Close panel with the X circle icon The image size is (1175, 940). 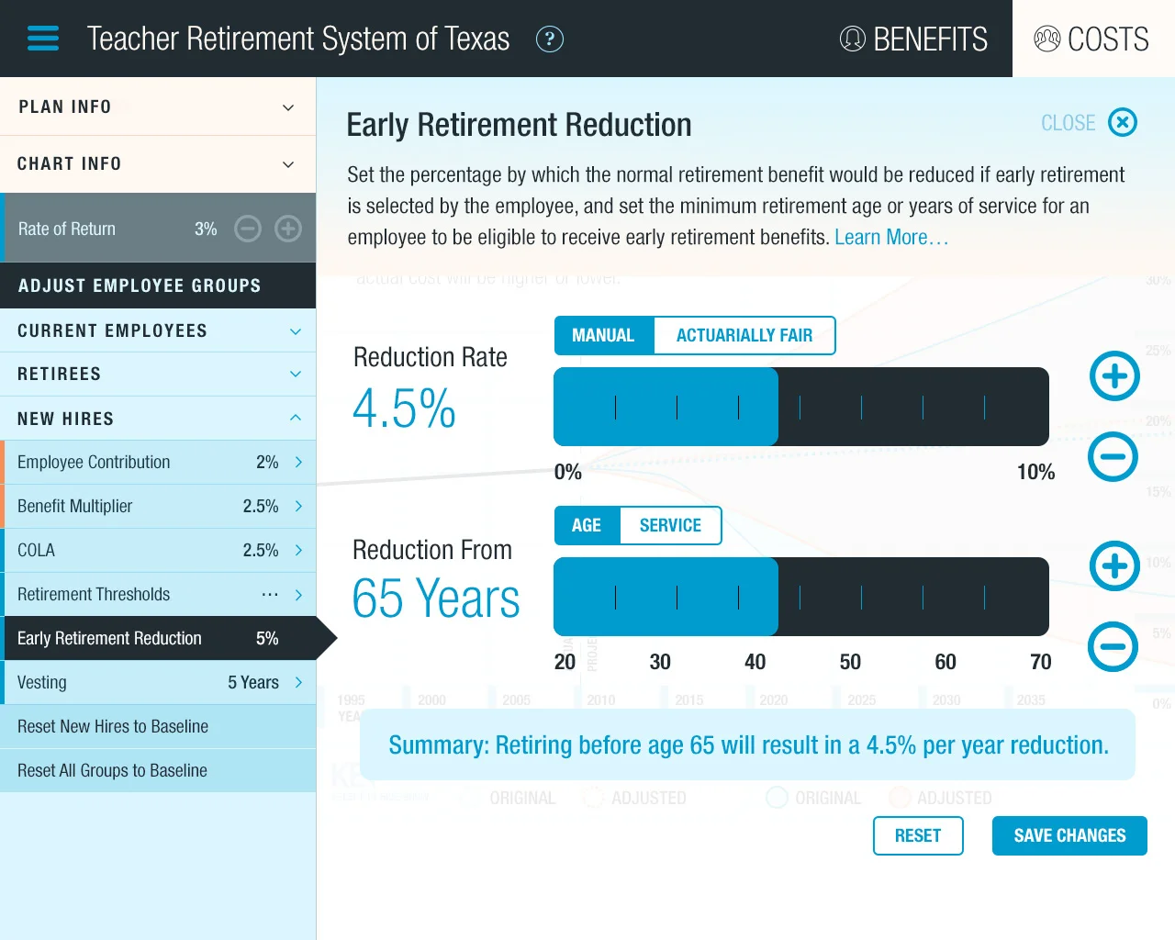1123,122
